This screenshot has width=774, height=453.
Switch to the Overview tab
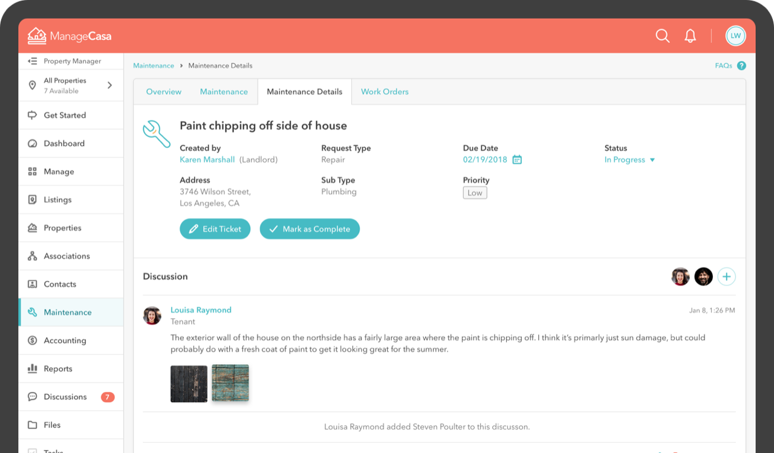(x=164, y=92)
